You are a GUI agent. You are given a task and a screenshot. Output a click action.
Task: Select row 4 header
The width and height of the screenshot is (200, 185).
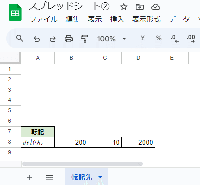coord(10,100)
